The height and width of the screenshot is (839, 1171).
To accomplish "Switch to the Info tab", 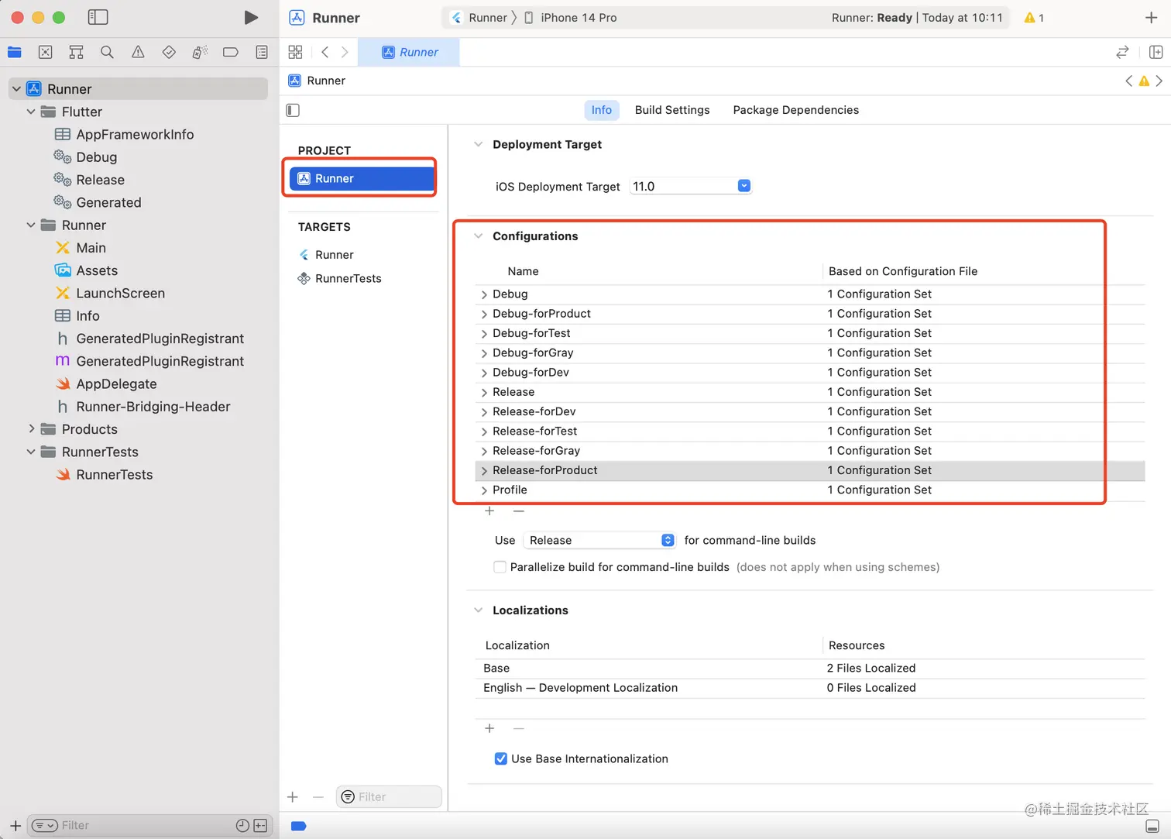I will (x=602, y=110).
